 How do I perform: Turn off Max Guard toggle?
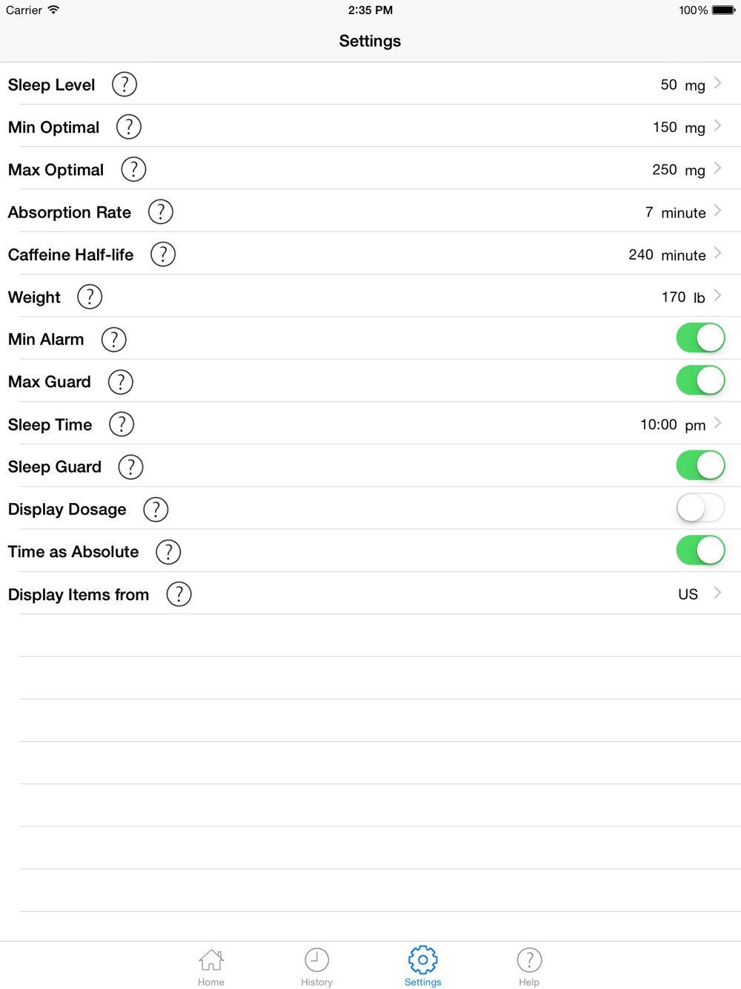point(700,381)
